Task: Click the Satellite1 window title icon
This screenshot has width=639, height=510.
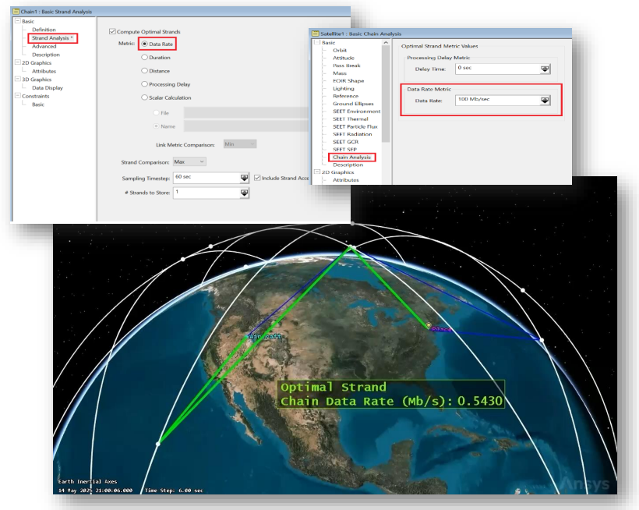Action: 315,34
